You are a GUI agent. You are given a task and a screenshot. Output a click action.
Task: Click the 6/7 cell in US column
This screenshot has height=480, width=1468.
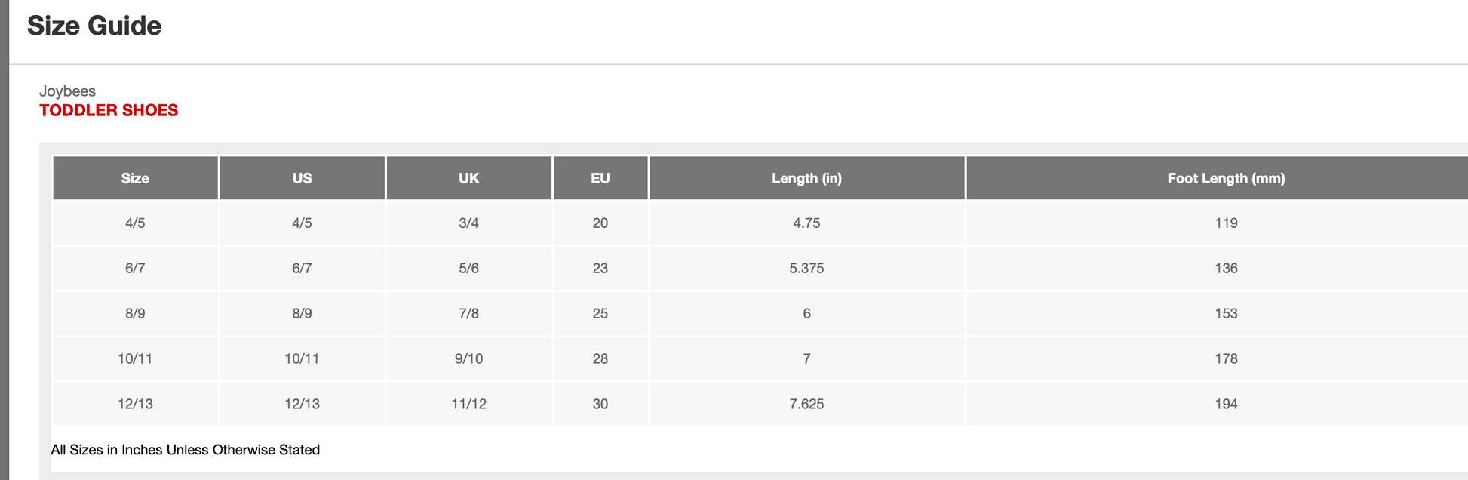tap(302, 269)
